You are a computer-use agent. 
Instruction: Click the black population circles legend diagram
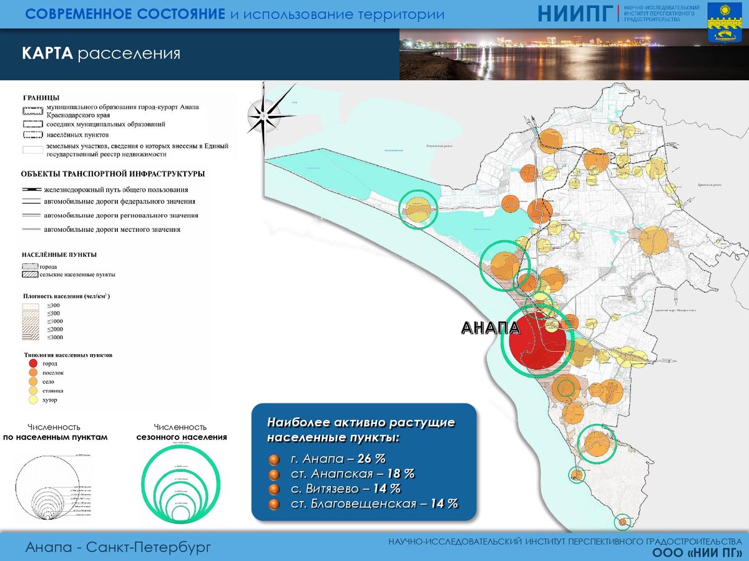coord(54,486)
